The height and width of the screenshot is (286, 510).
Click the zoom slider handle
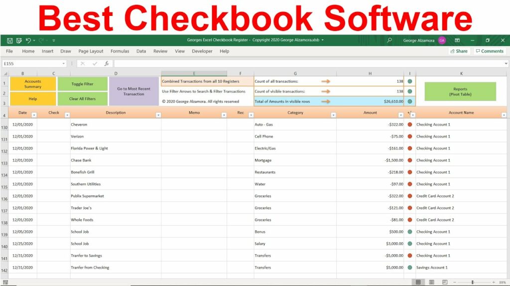pyautogui.click(x=473, y=283)
